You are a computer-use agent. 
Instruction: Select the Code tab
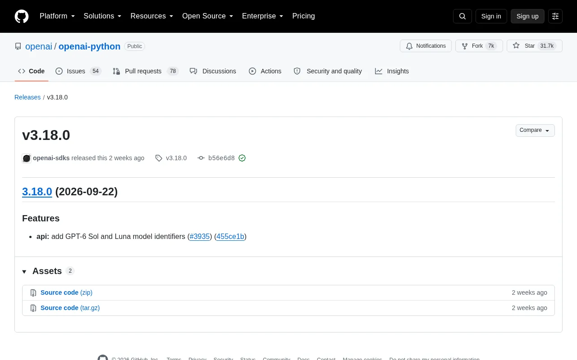(32, 71)
